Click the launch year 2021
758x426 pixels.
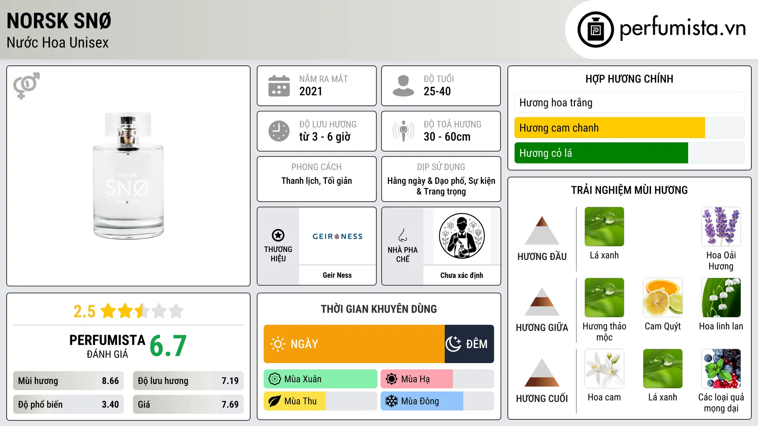pos(311,91)
